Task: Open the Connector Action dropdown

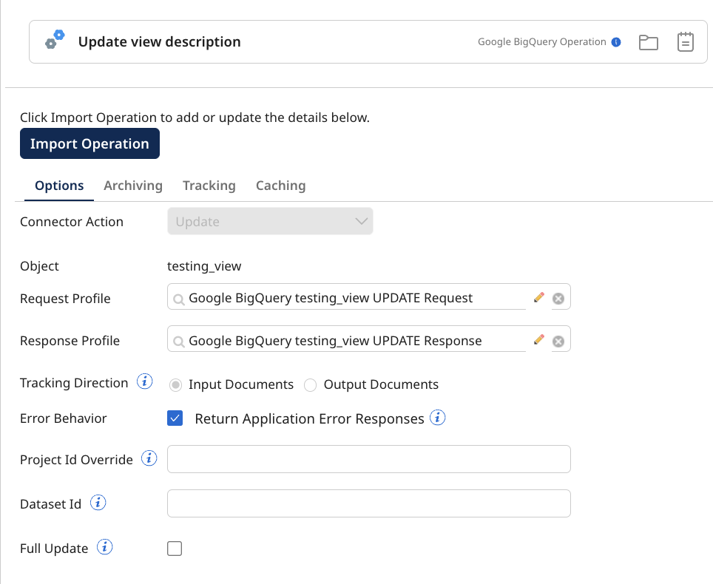Action: (x=270, y=220)
